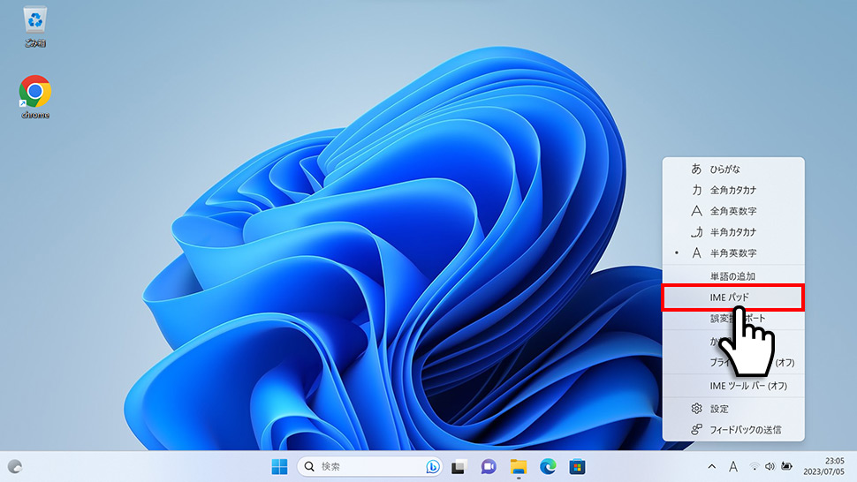
Task: Select 全角英数字 input mode
Action: click(733, 211)
